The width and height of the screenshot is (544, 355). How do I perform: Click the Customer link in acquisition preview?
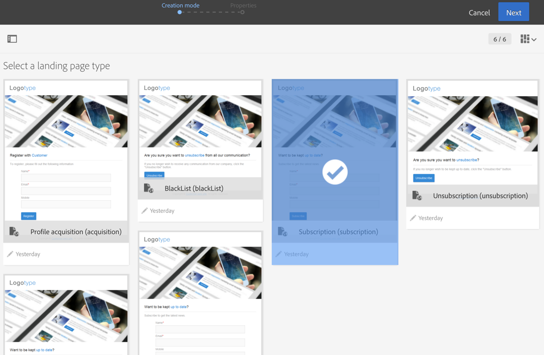click(40, 155)
